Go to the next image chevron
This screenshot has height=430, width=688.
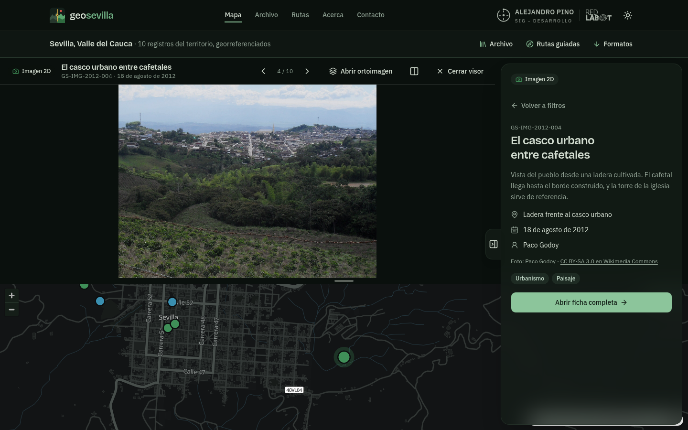(x=307, y=71)
